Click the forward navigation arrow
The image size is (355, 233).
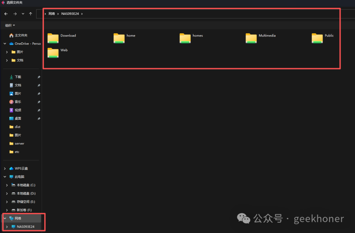click(x=15, y=14)
